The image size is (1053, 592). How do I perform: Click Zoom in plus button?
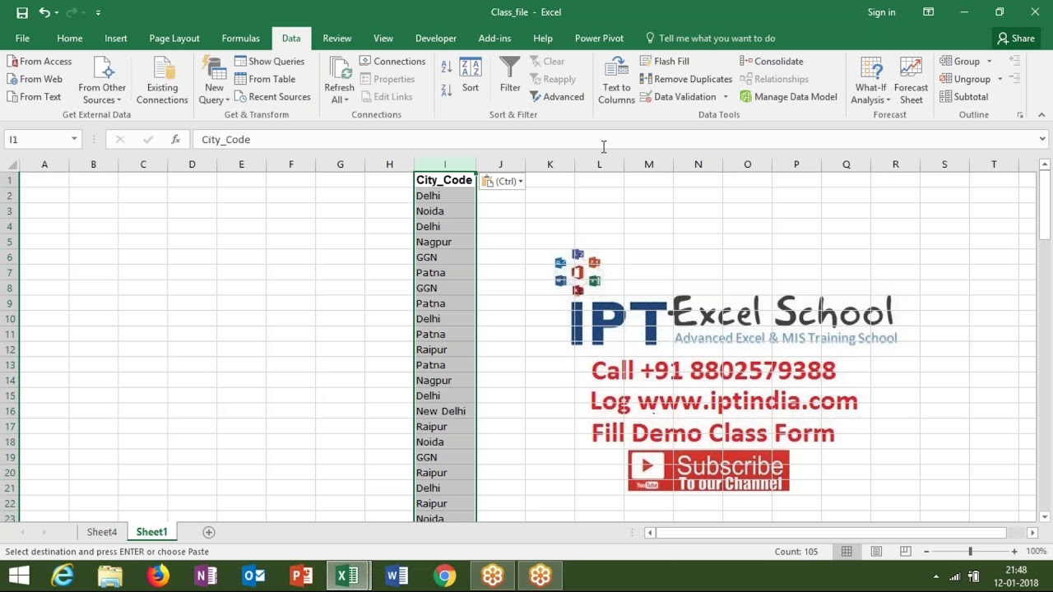[x=1014, y=551]
